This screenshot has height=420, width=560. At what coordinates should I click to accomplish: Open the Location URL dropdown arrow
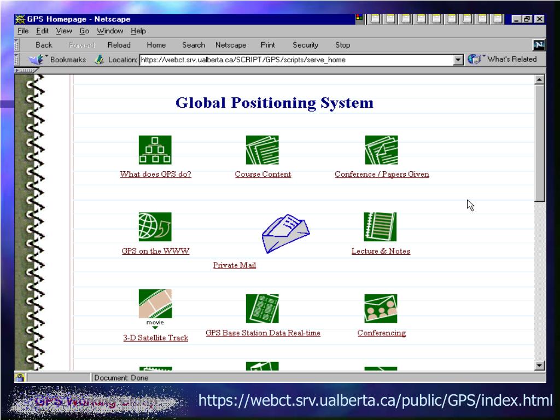click(x=458, y=60)
